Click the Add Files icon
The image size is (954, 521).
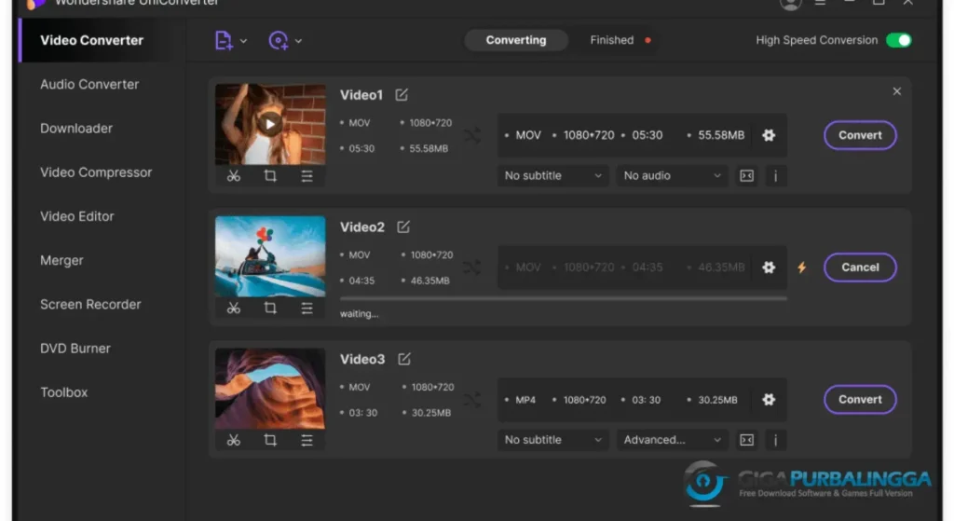pos(224,41)
